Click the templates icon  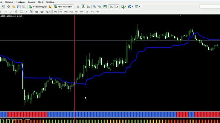(136, 7)
